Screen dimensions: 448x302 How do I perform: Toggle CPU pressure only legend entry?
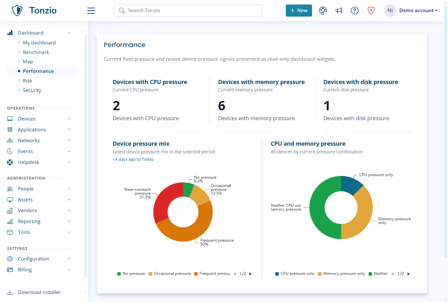295,274
